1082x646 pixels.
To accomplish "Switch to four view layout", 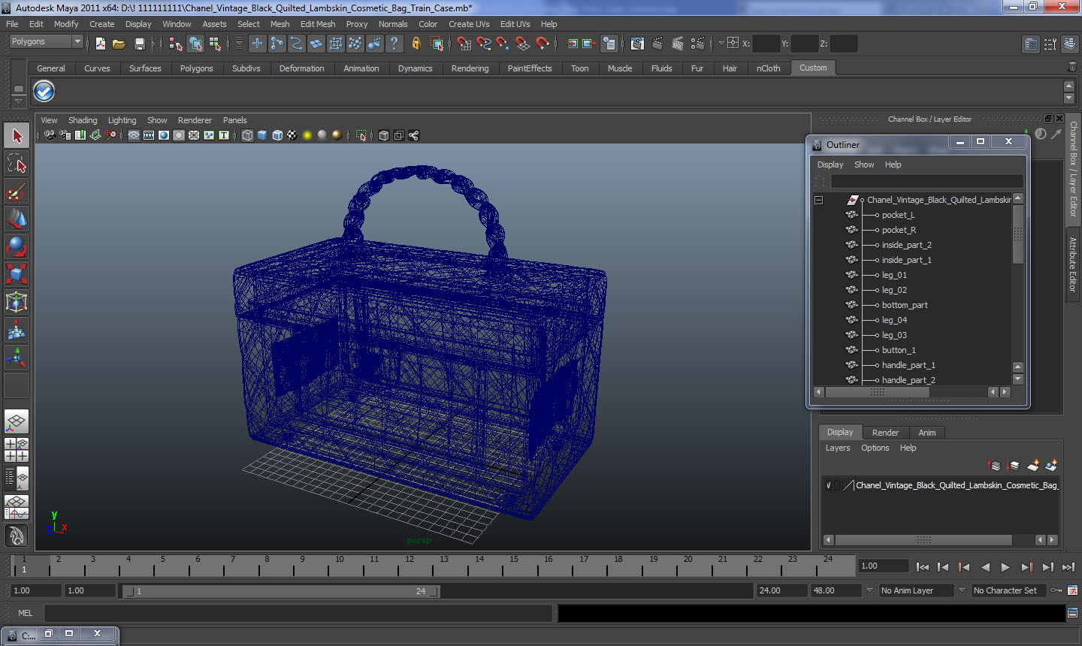I will pos(17,449).
